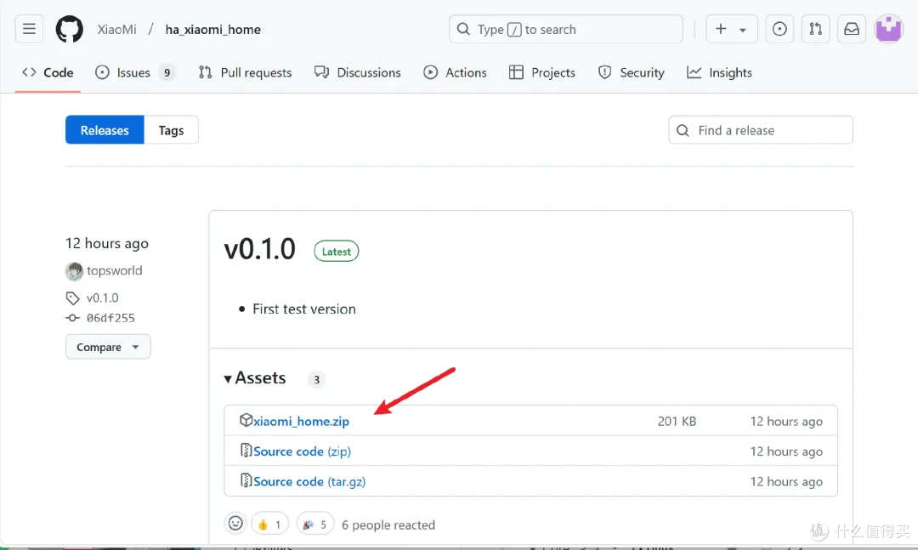Toggle the thumbs up reaction
This screenshot has width=918, height=550.
270,524
